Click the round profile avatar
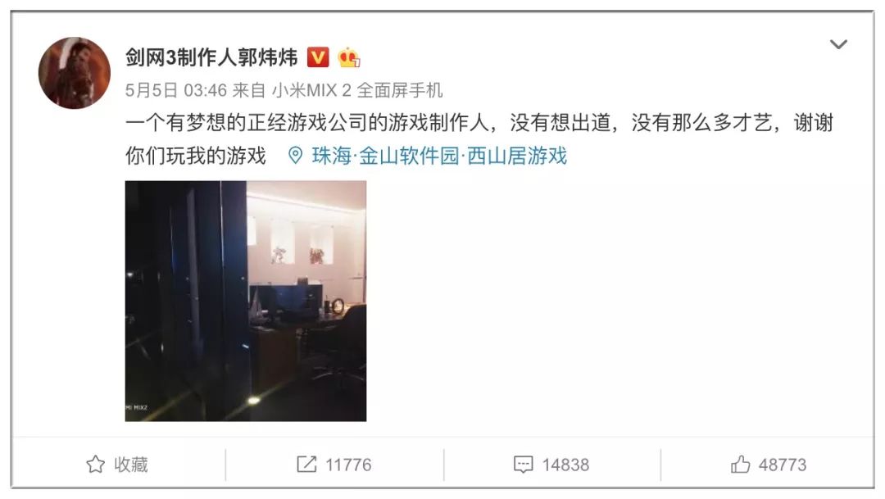 pyautogui.click(x=75, y=73)
